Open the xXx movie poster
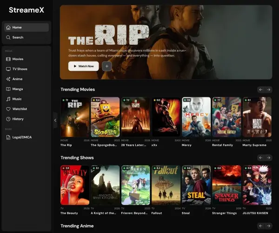The height and width of the screenshot is (233, 279). point(166,117)
